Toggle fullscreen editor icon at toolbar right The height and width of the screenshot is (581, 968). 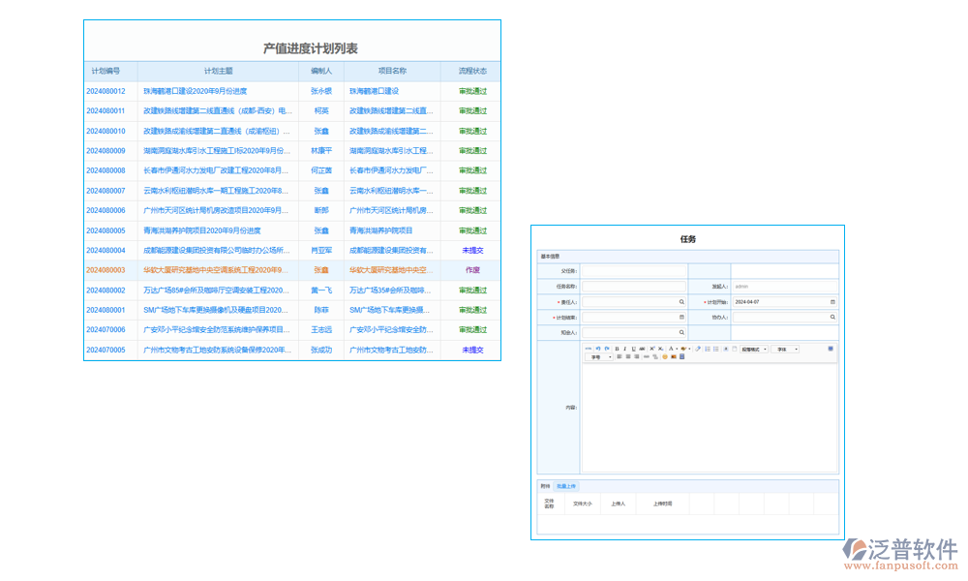831,349
